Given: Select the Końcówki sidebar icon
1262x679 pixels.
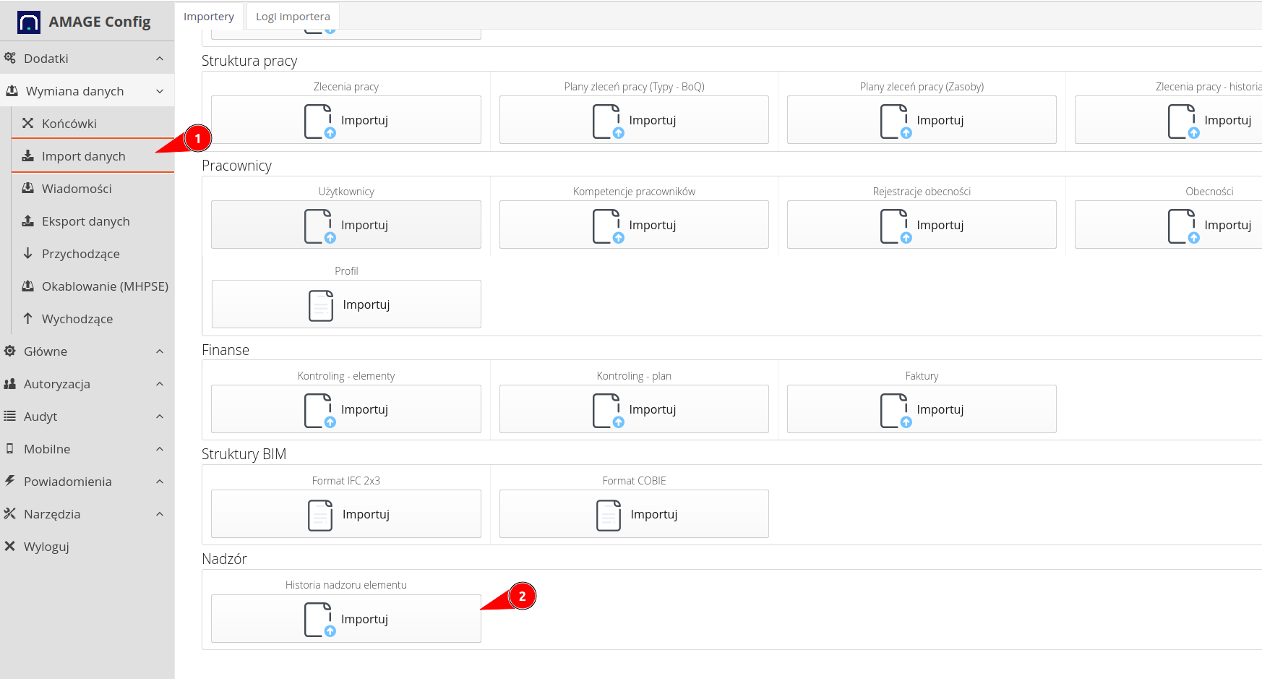Looking at the screenshot, I should 27,123.
